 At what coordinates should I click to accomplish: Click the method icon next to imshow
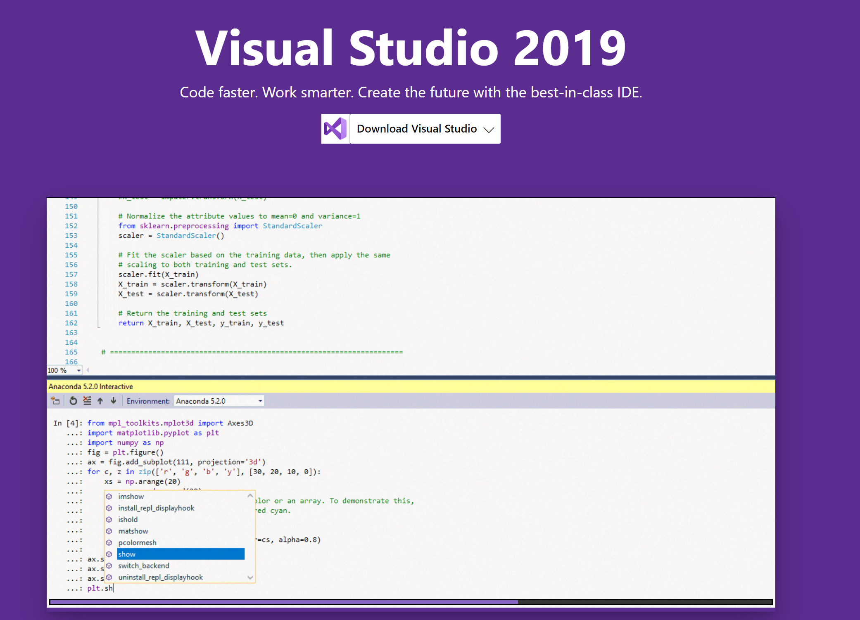(x=109, y=497)
